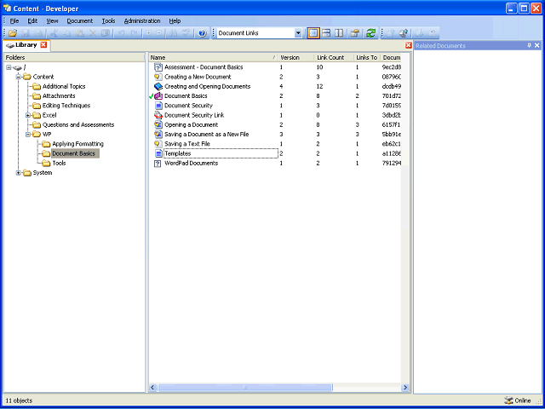
Task: Collapse the WP folder node
Action: [x=28, y=135]
